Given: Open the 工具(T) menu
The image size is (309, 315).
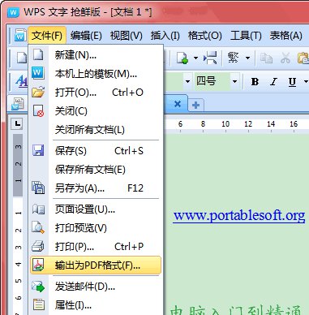Looking at the screenshot, I should pyautogui.click(x=246, y=36).
